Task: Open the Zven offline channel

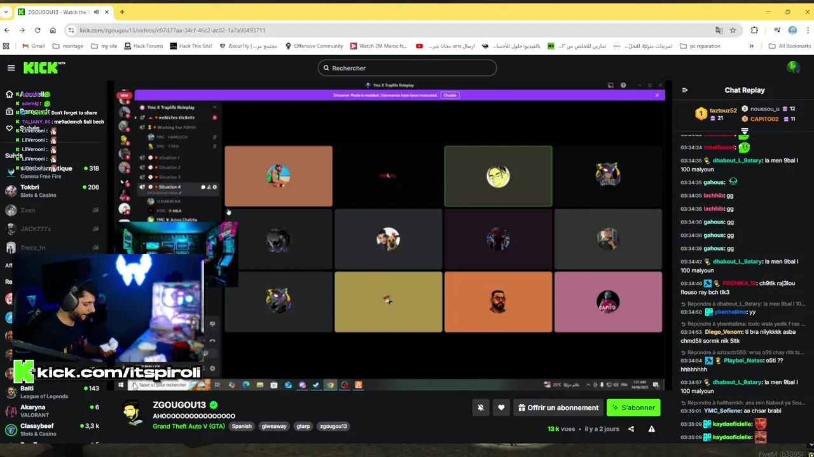Action: click(x=52, y=210)
